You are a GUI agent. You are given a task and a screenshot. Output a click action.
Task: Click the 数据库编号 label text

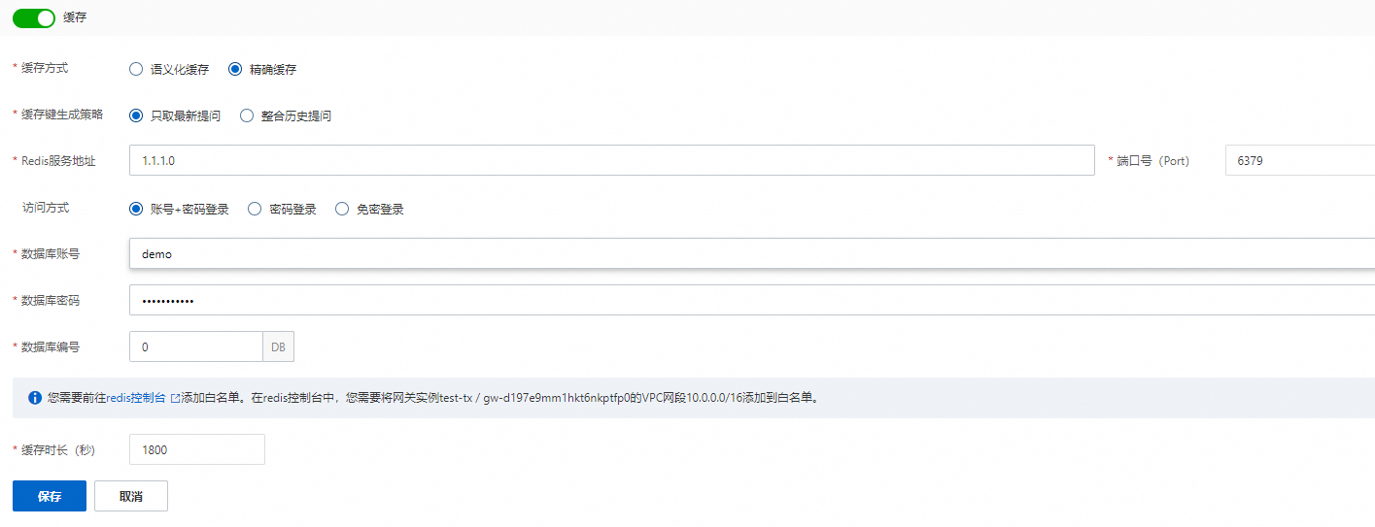coord(51,346)
